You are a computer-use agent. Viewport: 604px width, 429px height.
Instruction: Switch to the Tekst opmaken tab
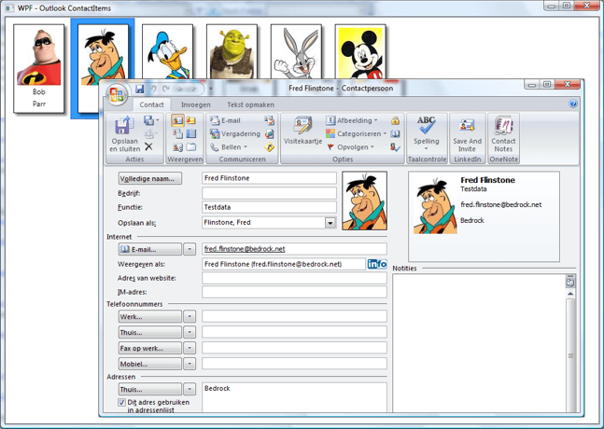[x=251, y=104]
